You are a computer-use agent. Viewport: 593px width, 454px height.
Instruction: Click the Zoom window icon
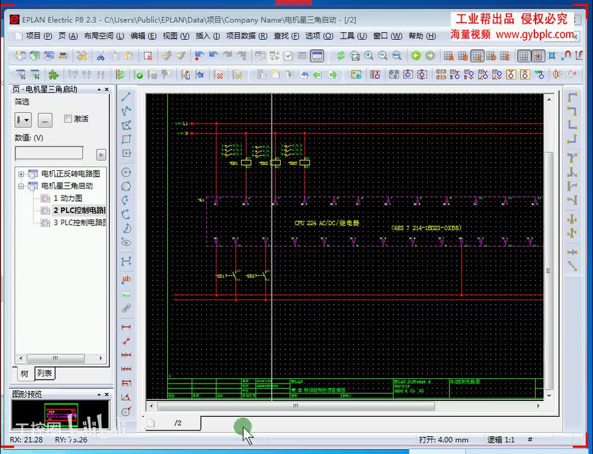click(x=355, y=56)
